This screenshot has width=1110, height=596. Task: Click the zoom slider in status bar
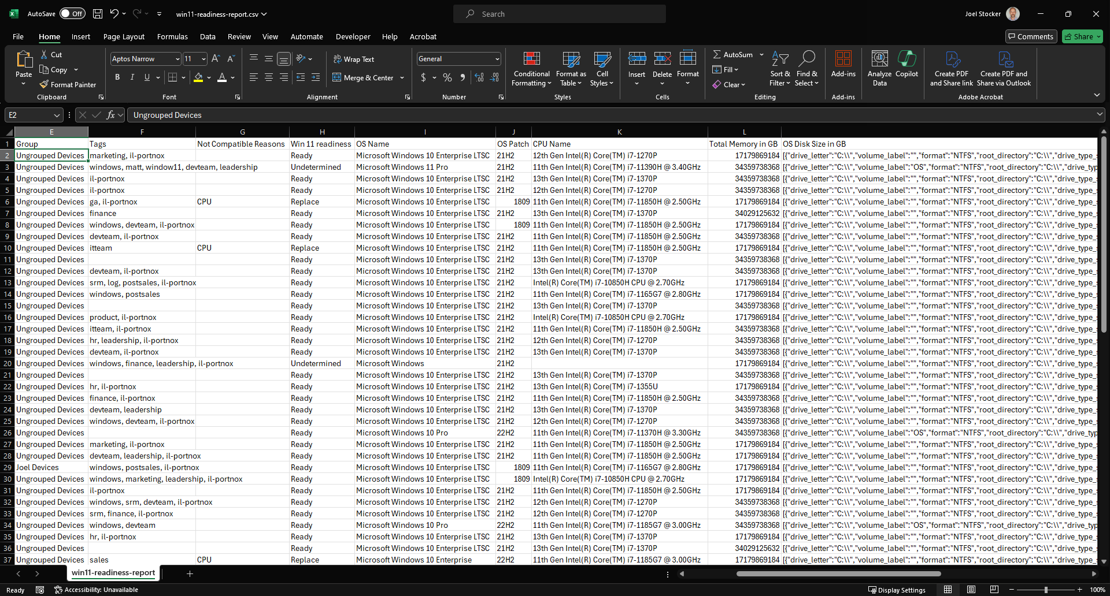[x=1045, y=590]
